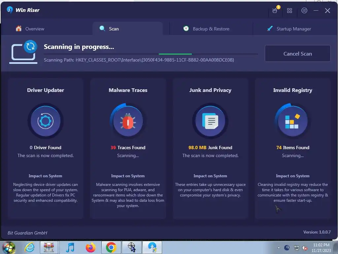Launch Google Chrome from the taskbar
This screenshot has height=254, width=338.
pyautogui.click(x=111, y=247)
